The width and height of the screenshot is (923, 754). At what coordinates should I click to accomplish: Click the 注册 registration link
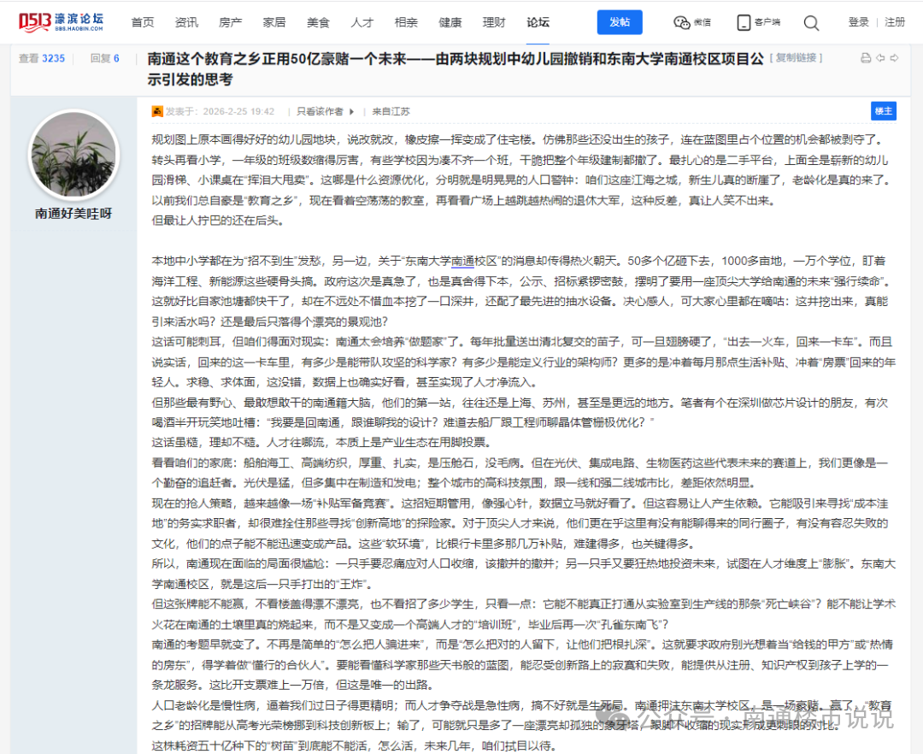tap(895, 22)
